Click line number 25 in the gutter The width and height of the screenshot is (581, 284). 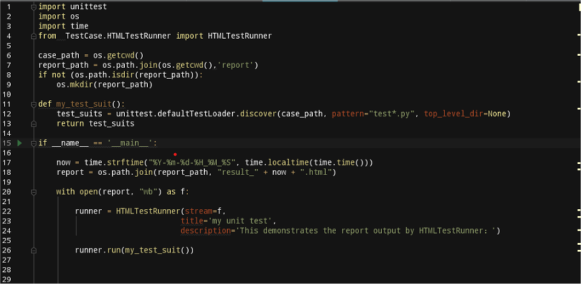click(6, 240)
